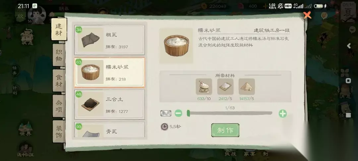Switch to the 食材 tab

[59, 80]
